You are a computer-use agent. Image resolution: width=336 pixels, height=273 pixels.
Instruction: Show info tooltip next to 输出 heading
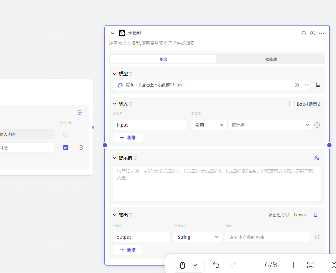(x=131, y=215)
